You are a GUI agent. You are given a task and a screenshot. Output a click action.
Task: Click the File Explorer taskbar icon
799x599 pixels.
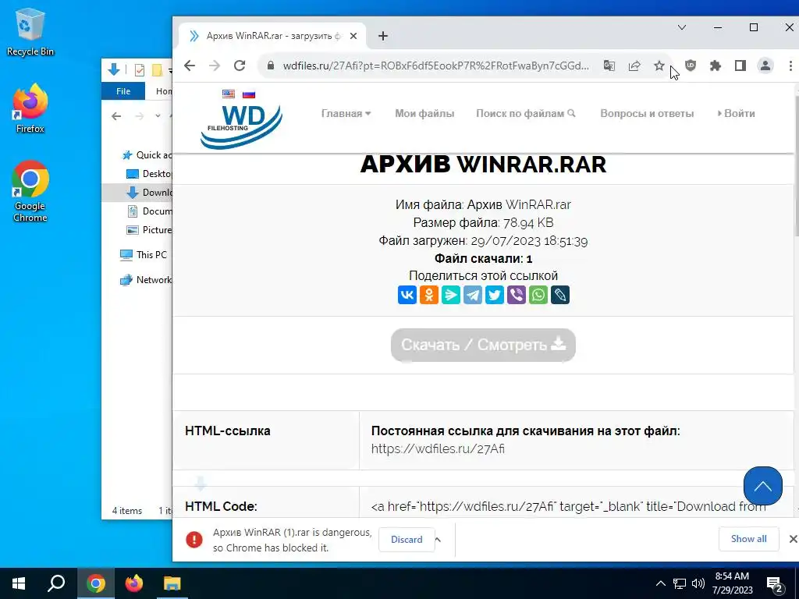click(x=172, y=583)
